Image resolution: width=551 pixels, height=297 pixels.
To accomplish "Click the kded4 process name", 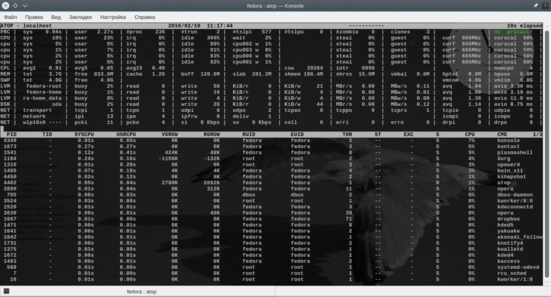I will pyautogui.click(x=505, y=255).
